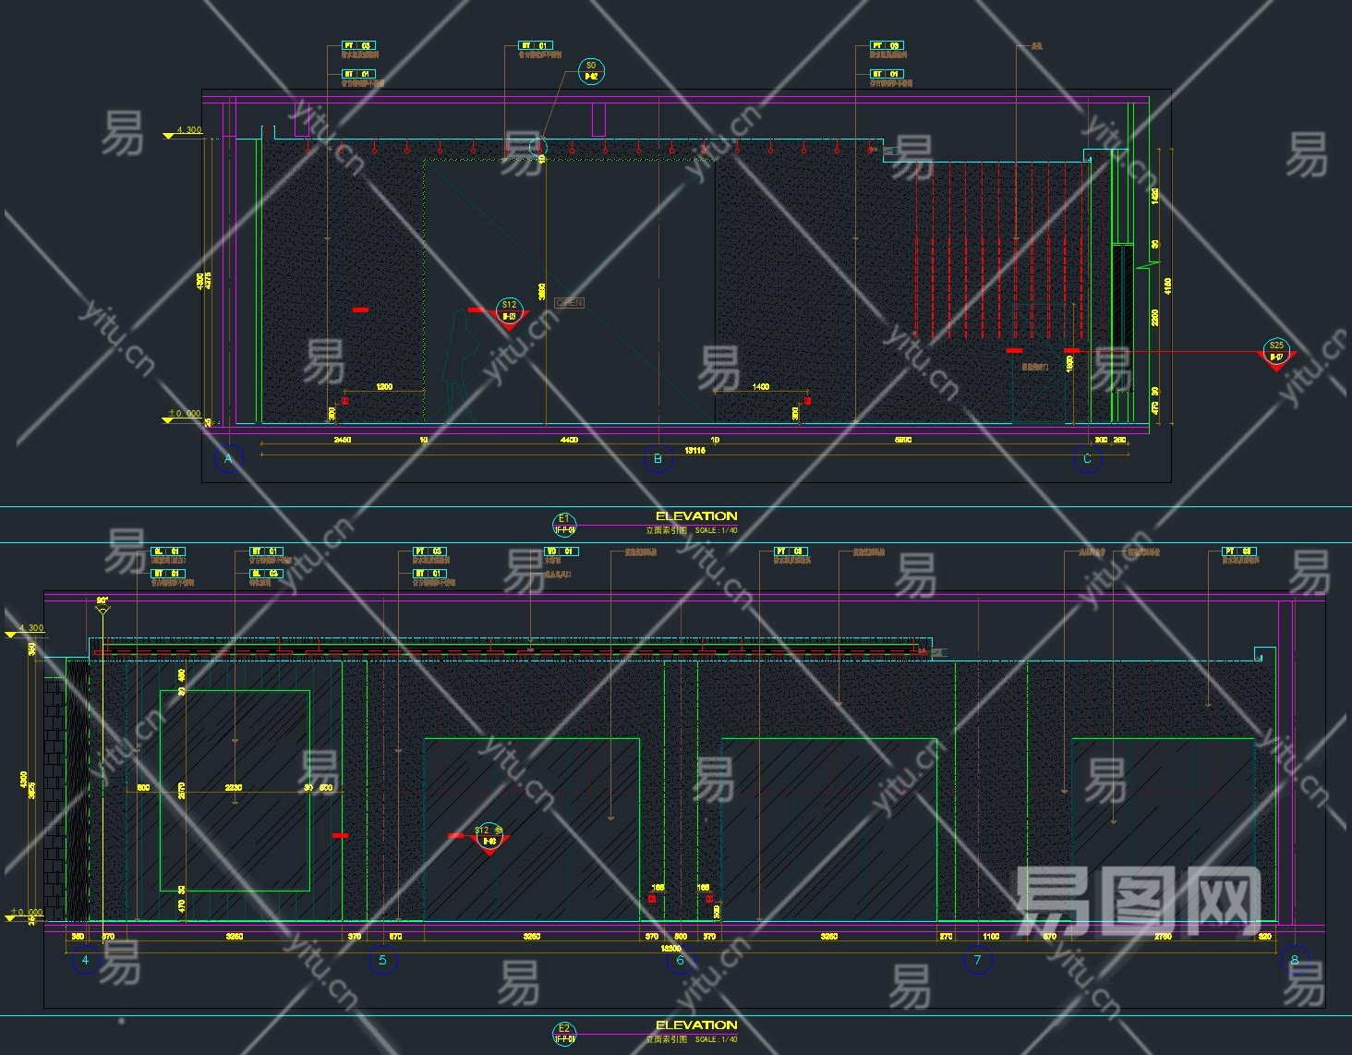Click the 1400 dimension value
Viewport: 1352px width, 1055px height.
click(760, 387)
